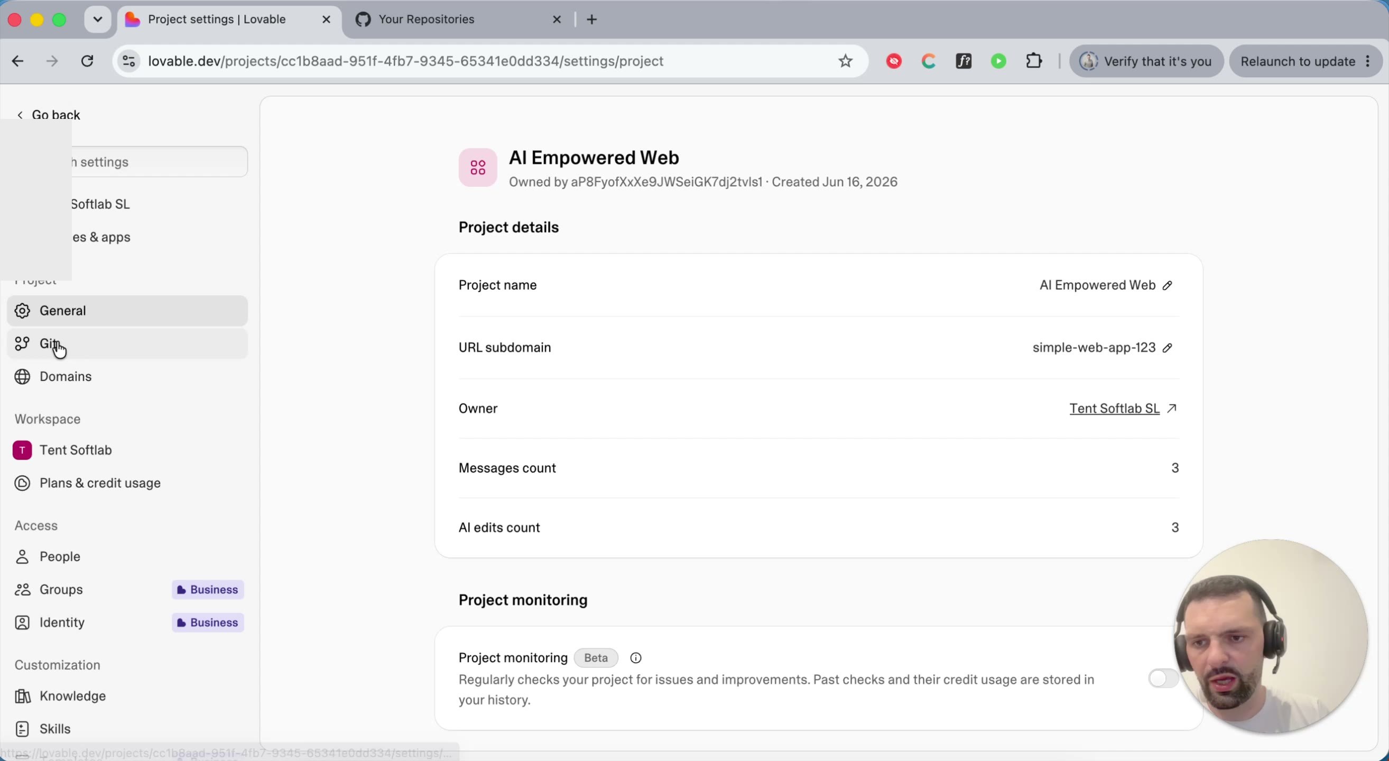
Task: Toggle the Project monitoring switch
Action: 1163,679
